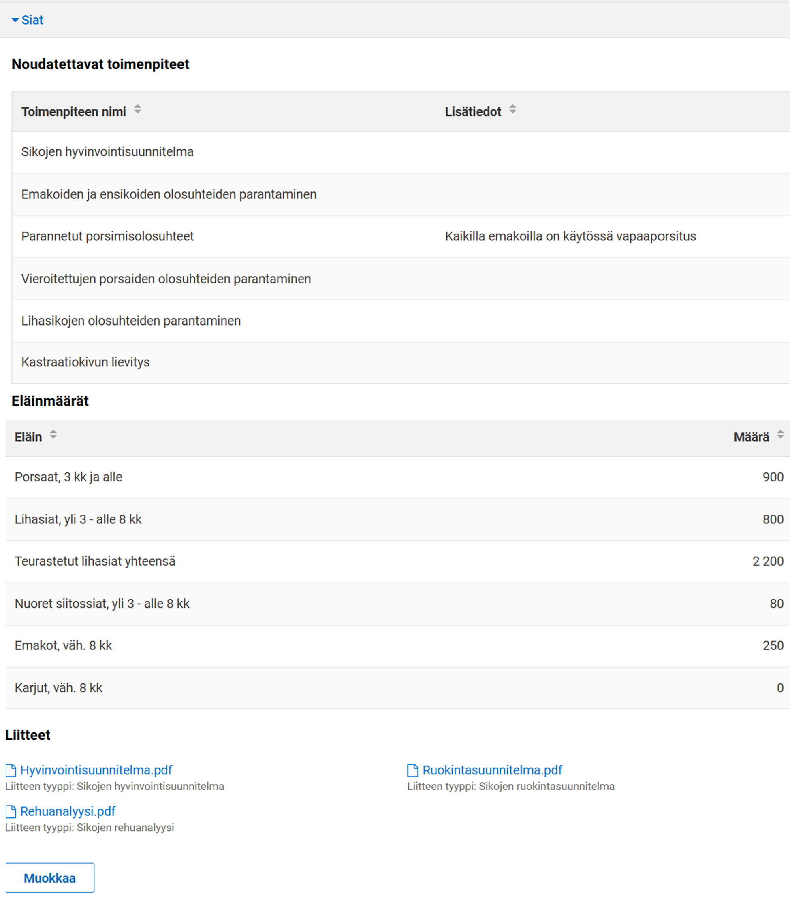Open the Ruokintasuunnitelma.pdf attachment link
The height and width of the screenshot is (900, 790).
coord(492,770)
